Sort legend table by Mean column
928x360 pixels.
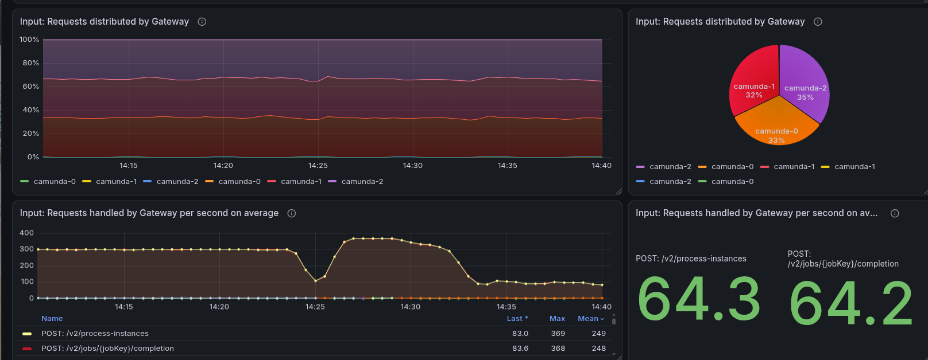pyautogui.click(x=591, y=319)
